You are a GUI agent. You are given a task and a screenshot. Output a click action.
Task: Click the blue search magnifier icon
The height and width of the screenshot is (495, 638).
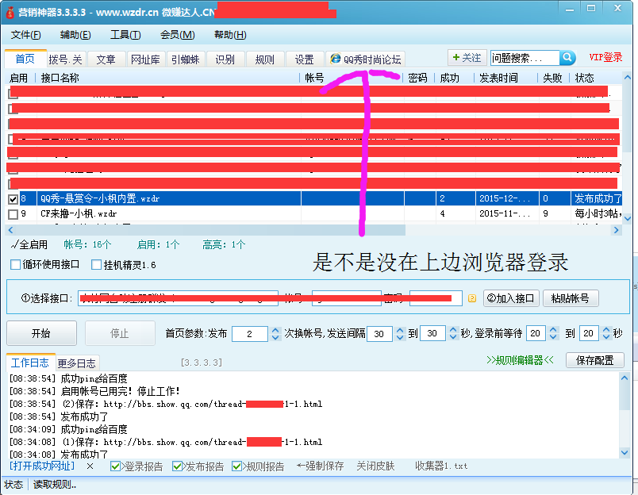[567, 58]
